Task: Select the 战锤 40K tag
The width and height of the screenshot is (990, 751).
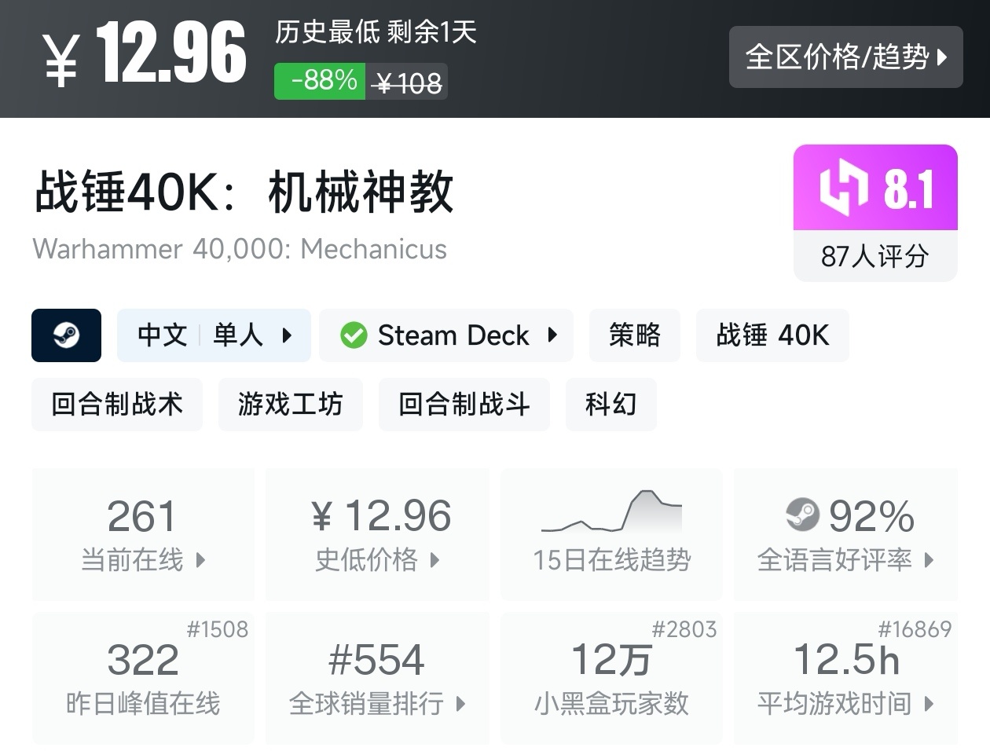Action: coord(772,335)
